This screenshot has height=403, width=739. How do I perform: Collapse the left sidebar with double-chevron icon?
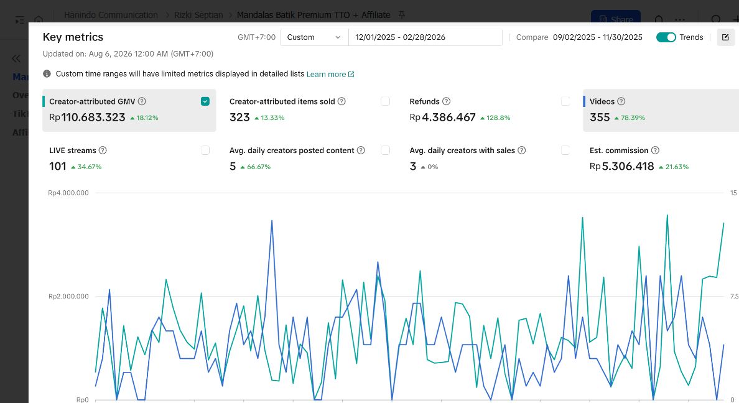[16, 58]
